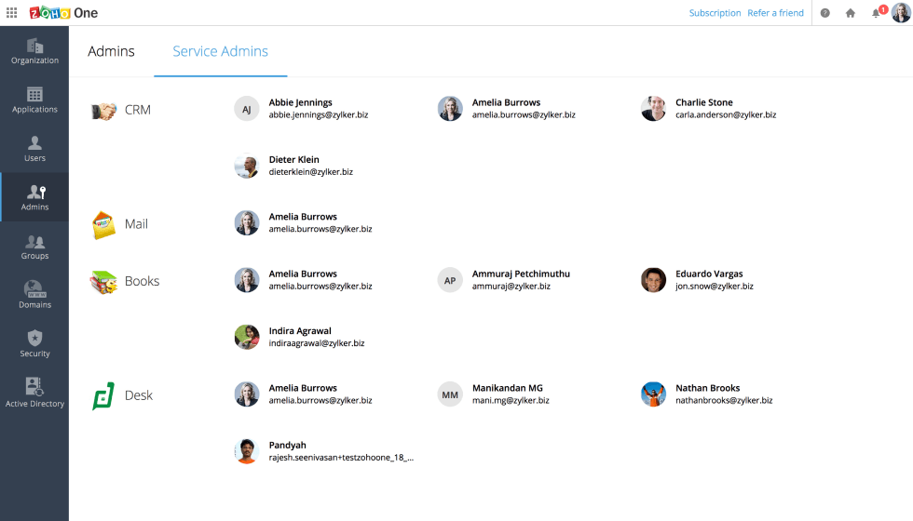The image size is (913, 521).
Task: Click the AJ avatar for Abbie Jennings
Action: point(247,109)
